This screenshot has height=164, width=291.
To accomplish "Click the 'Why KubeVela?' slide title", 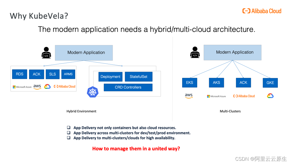I will (x=39, y=16).
